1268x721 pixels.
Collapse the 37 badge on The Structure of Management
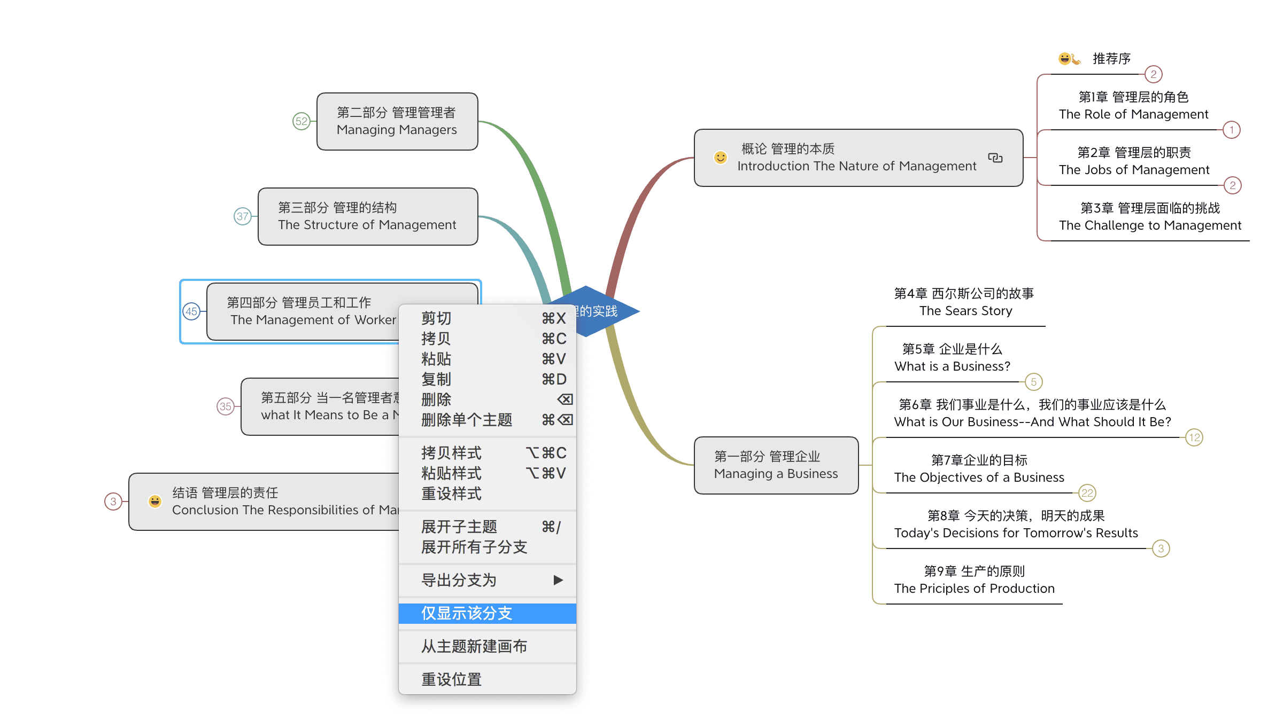[x=243, y=216]
